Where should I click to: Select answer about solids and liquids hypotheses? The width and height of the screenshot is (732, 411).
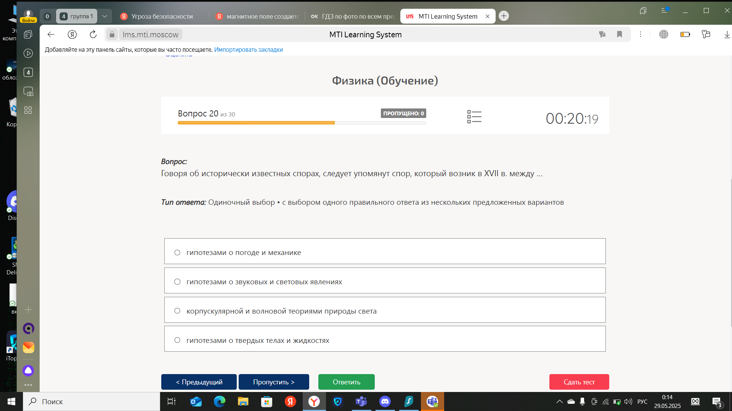(385, 339)
